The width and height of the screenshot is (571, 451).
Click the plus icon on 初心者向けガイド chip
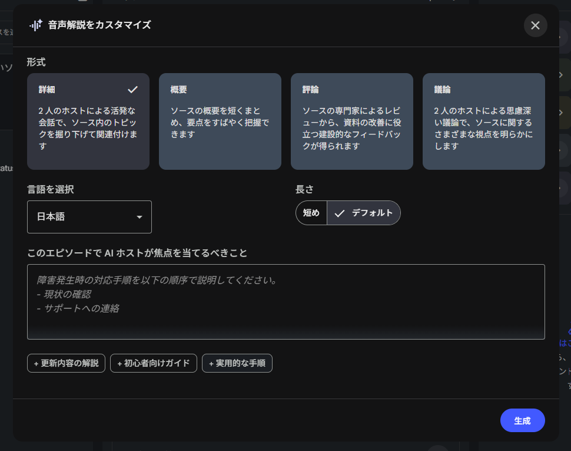click(119, 364)
